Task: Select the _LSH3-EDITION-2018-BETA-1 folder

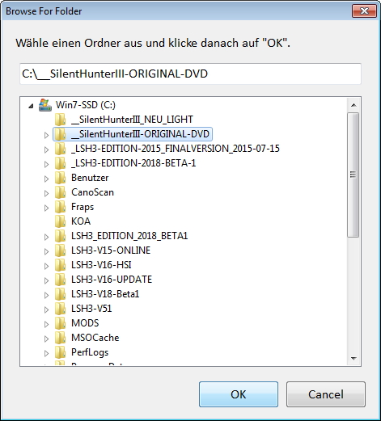Action: 133,163
